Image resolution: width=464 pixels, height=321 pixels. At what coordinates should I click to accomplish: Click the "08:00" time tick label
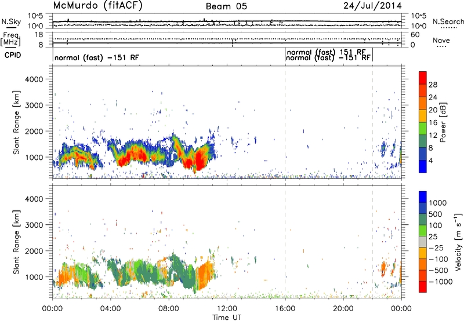pos(169,309)
